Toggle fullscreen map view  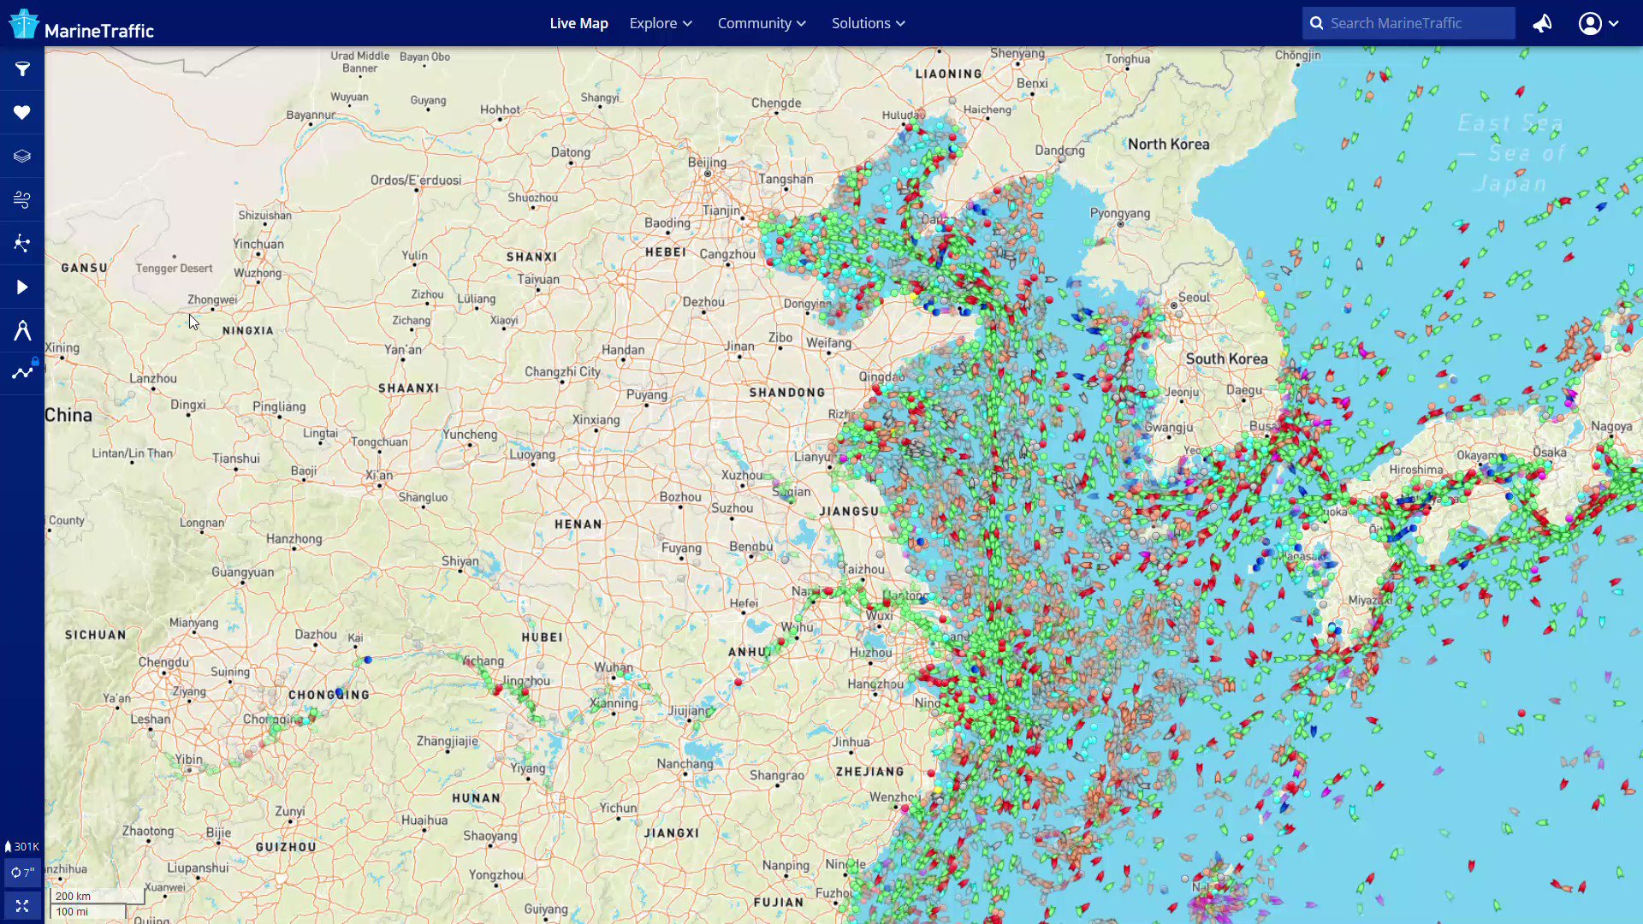22,904
